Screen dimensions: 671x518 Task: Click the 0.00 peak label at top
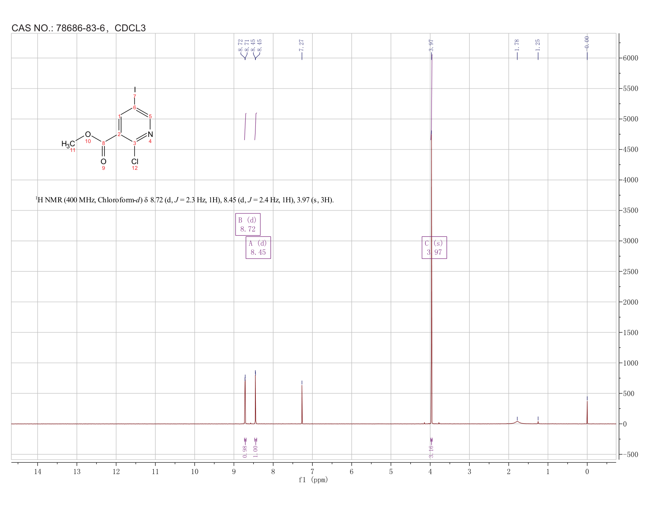[587, 42]
